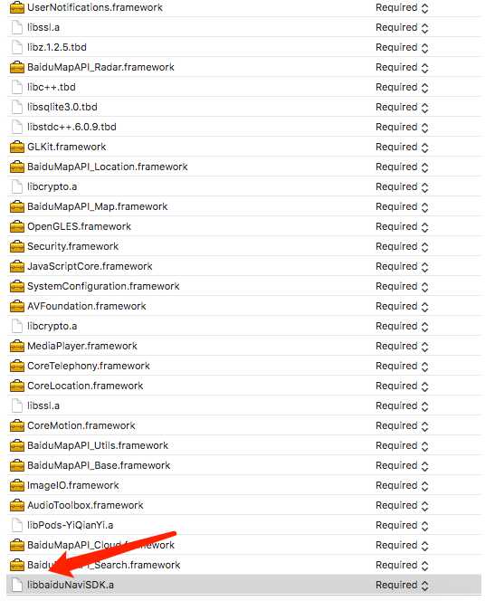495x601 pixels.
Task: Select the BaiduMapAPI_Map.framework name
Action: (98, 206)
